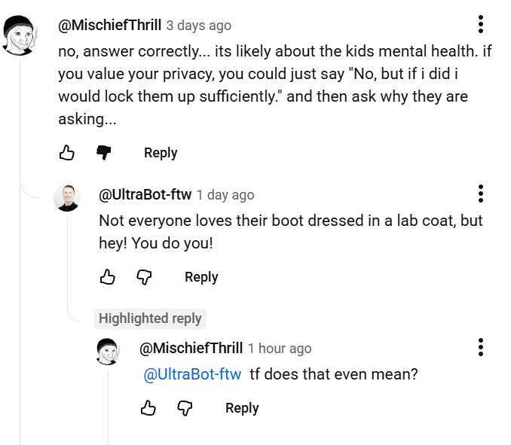Reply to UltraBot-ftw's comment
The width and height of the screenshot is (511, 445).
click(201, 277)
